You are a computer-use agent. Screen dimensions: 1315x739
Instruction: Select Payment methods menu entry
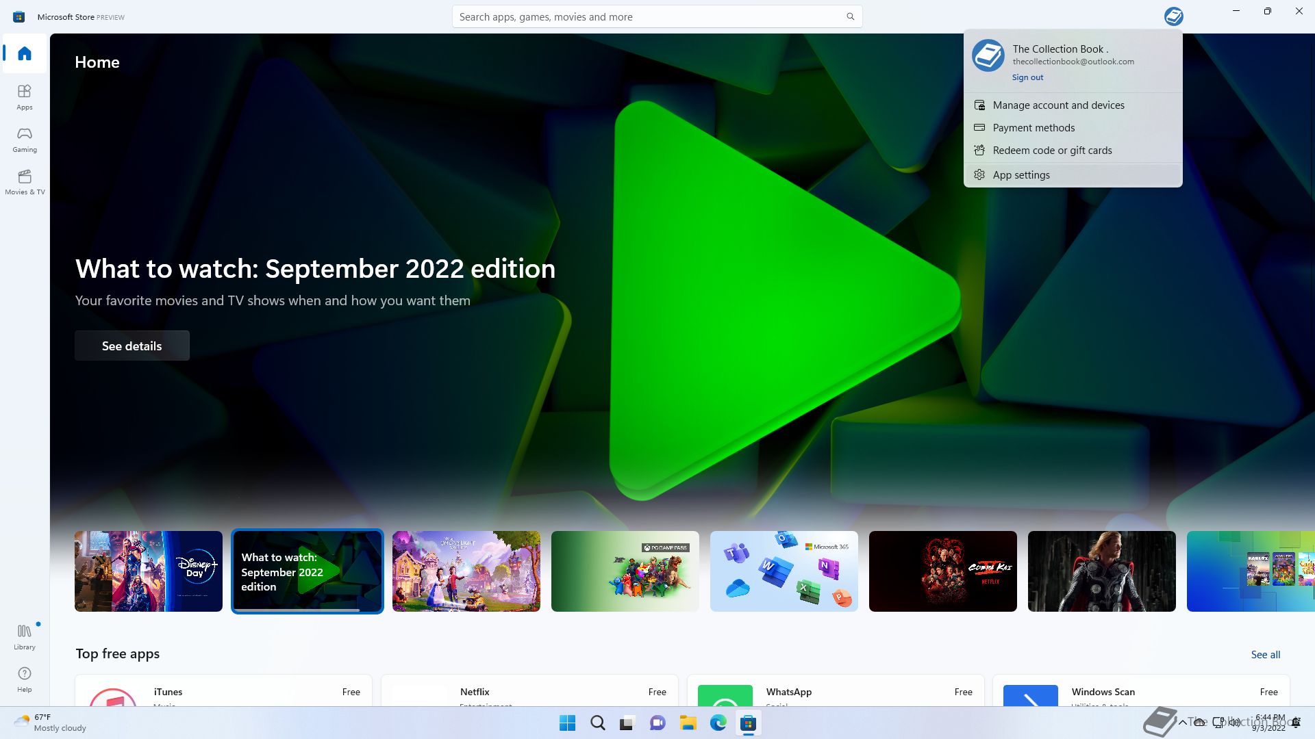tap(1073, 128)
